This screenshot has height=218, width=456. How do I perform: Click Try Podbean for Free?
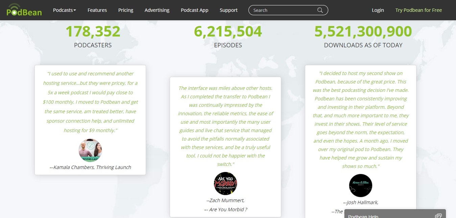coord(418,10)
